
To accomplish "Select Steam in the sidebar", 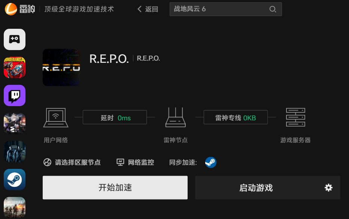I will click(x=15, y=179).
